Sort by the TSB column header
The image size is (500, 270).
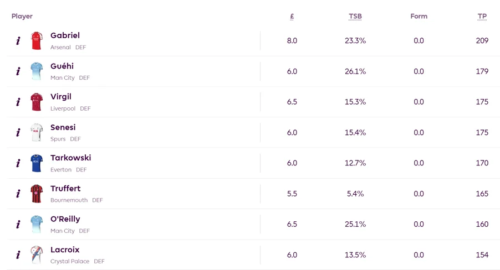pyautogui.click(x=355, y=17)
